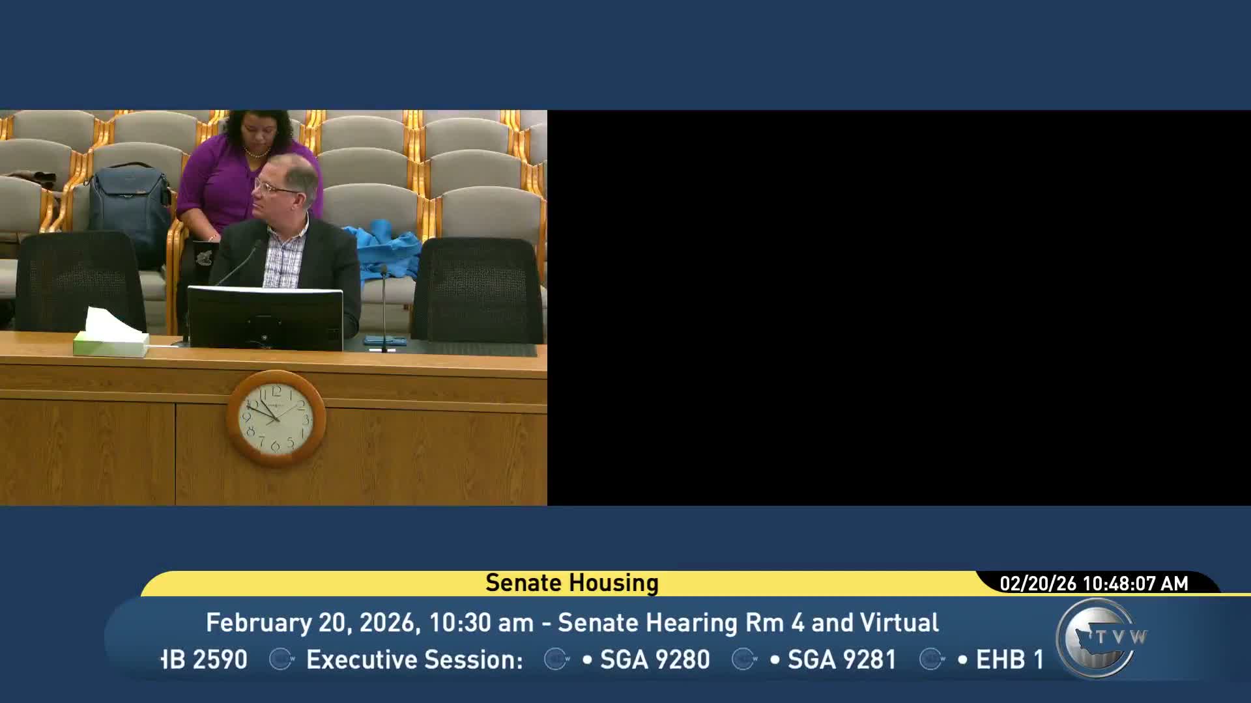
Task: Click TVW separator icon before SGA 9281
Action: [745, 659]
